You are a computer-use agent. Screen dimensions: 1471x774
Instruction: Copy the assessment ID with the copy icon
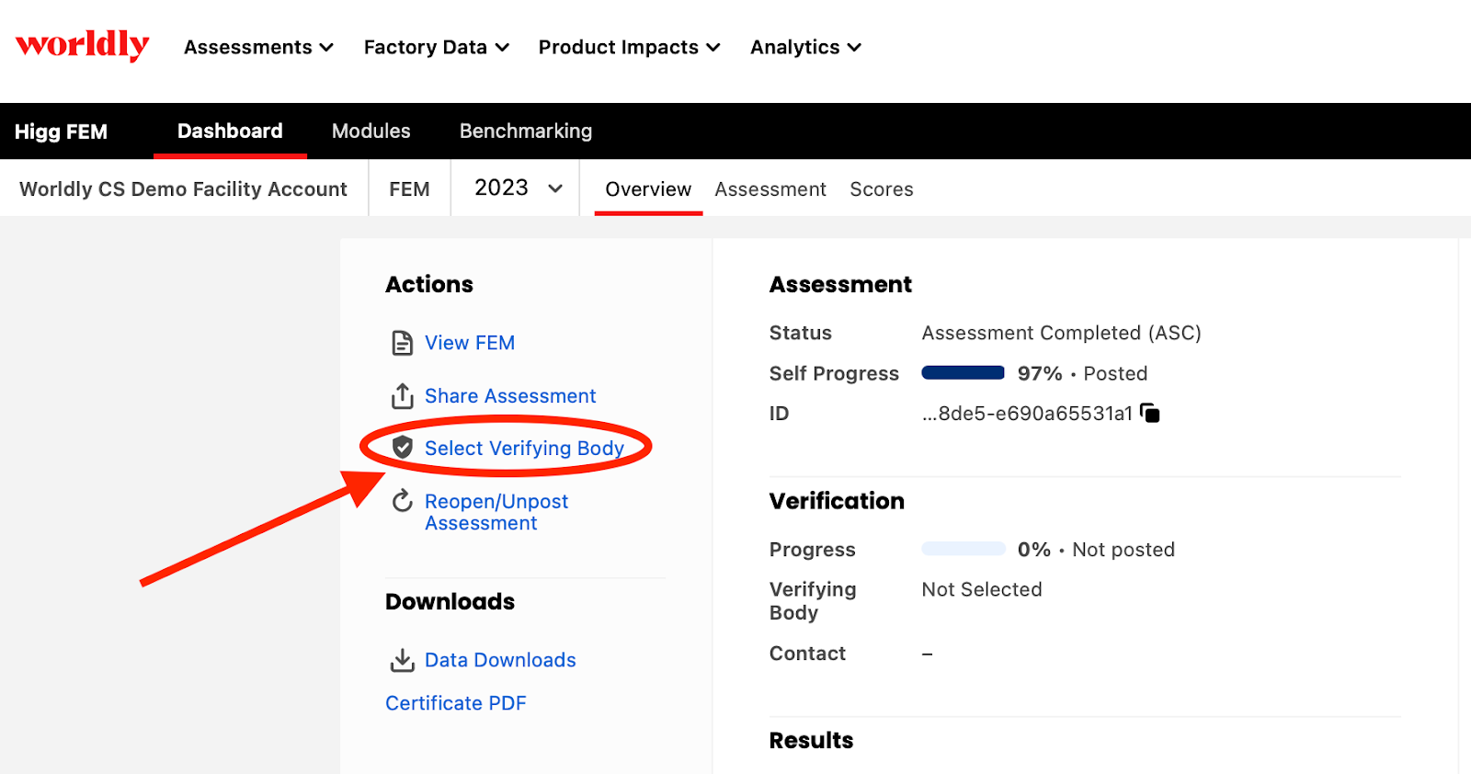pos(1149,413)
